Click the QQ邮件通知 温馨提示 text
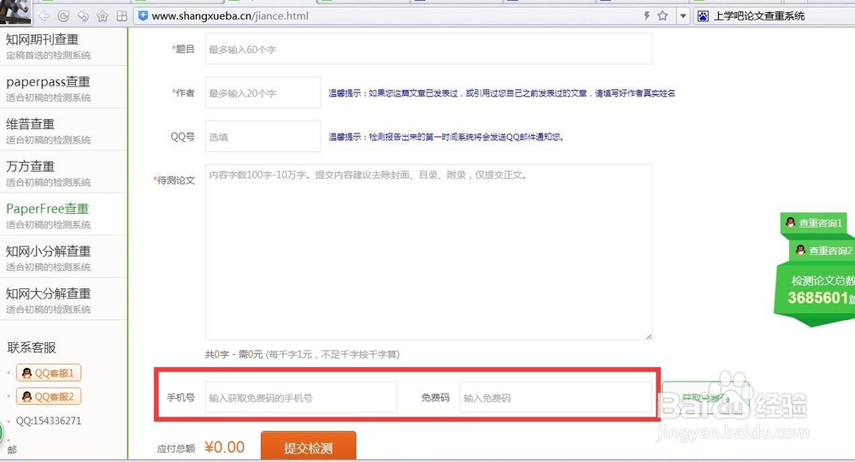Image resolution: width=855 pixels, height=462 pixels. pyautogui.click(x=446, y=137)
